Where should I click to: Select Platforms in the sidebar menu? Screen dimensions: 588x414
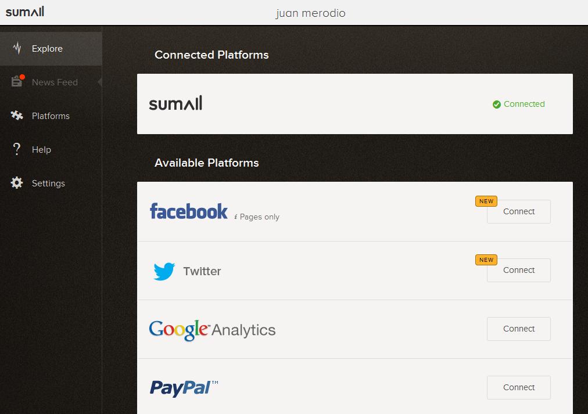click(51, 116)
